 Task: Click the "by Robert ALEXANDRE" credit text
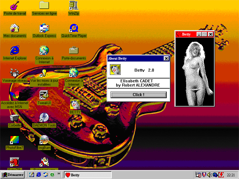pyautogui.click(x=138, y=85)
